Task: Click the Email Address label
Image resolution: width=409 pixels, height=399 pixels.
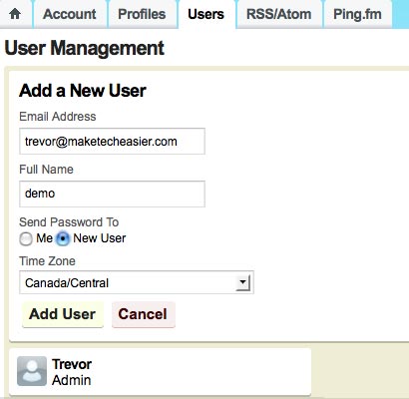Action: point(58,117)
